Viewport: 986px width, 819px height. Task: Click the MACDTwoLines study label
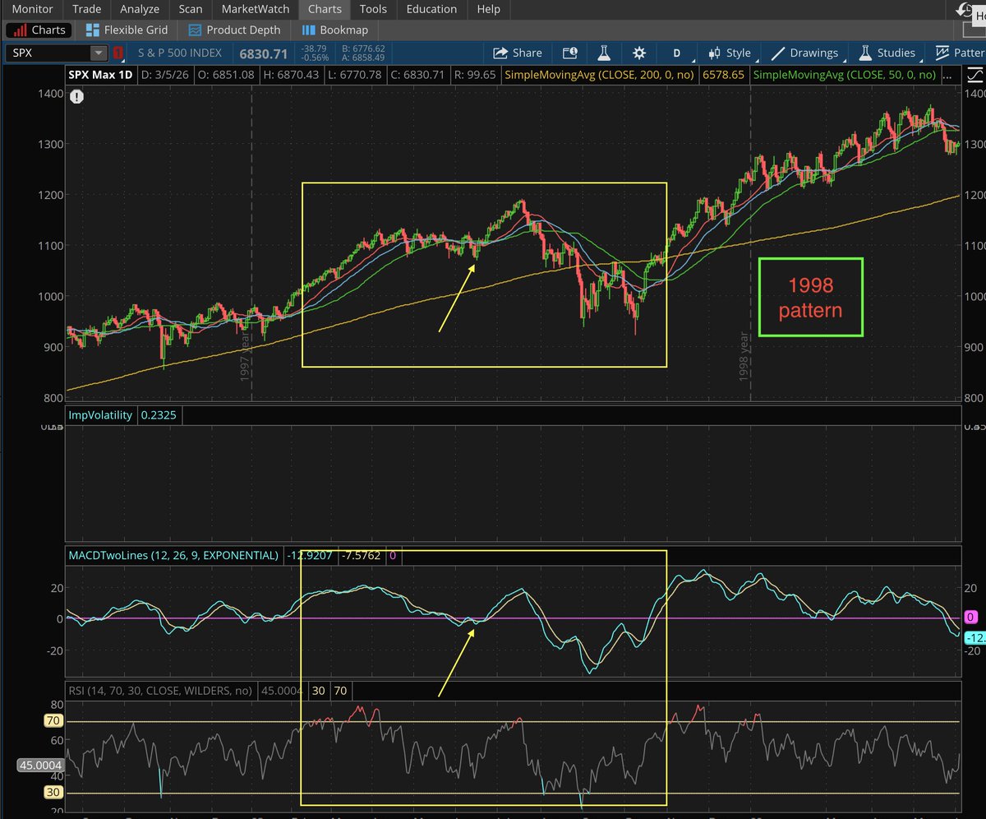[173, 556]
